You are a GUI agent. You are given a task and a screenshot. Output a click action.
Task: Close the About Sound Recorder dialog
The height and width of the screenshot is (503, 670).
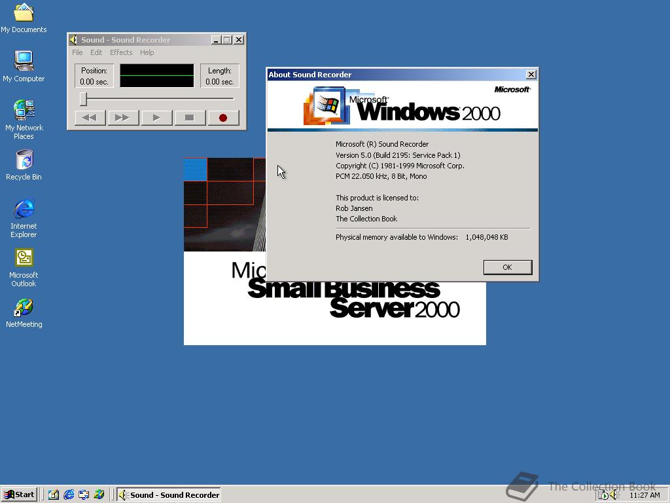tap(531, 75)
